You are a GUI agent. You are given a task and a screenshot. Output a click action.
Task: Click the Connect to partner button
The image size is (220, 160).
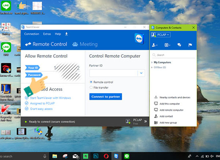106,97
